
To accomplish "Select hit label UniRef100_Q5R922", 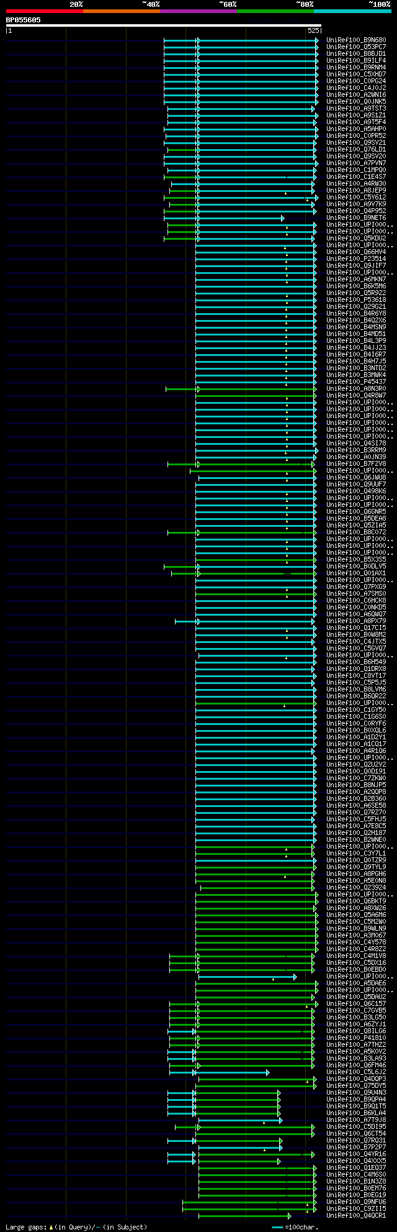I will tap(356, 293).
